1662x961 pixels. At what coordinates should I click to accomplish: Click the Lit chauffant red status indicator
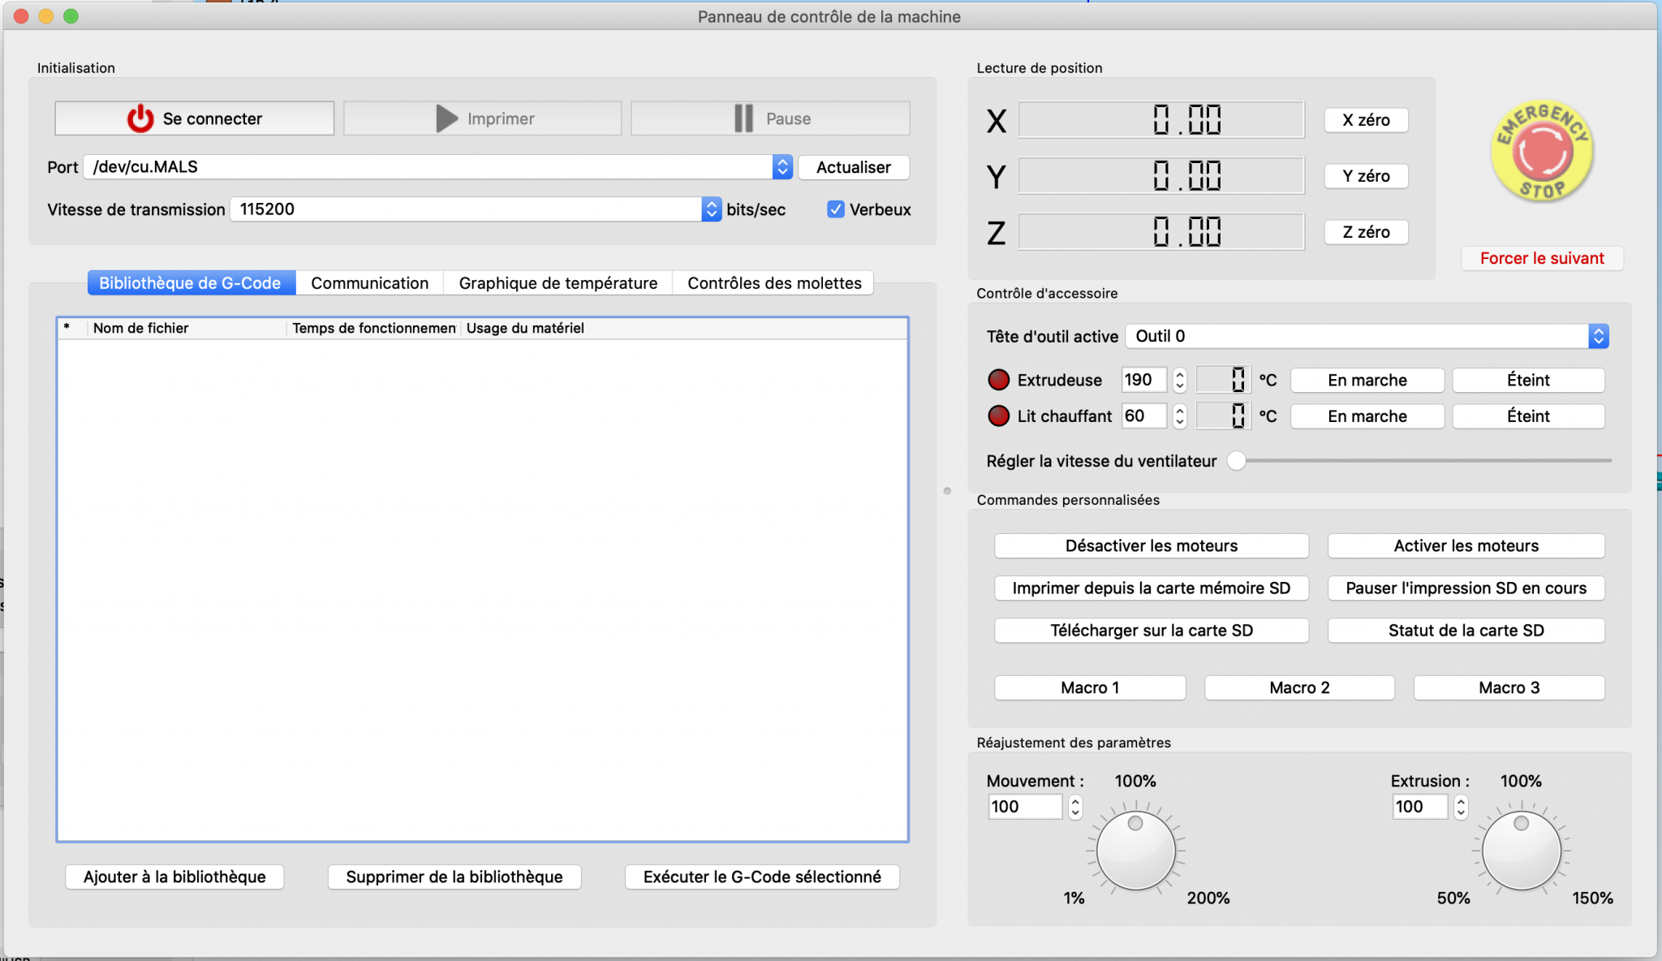(998, 416)
